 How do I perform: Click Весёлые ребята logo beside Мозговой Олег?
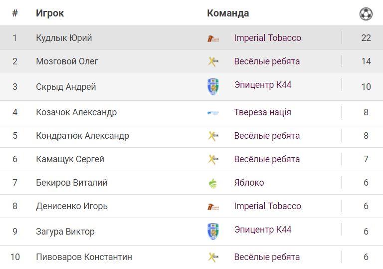tap(213, 62)
